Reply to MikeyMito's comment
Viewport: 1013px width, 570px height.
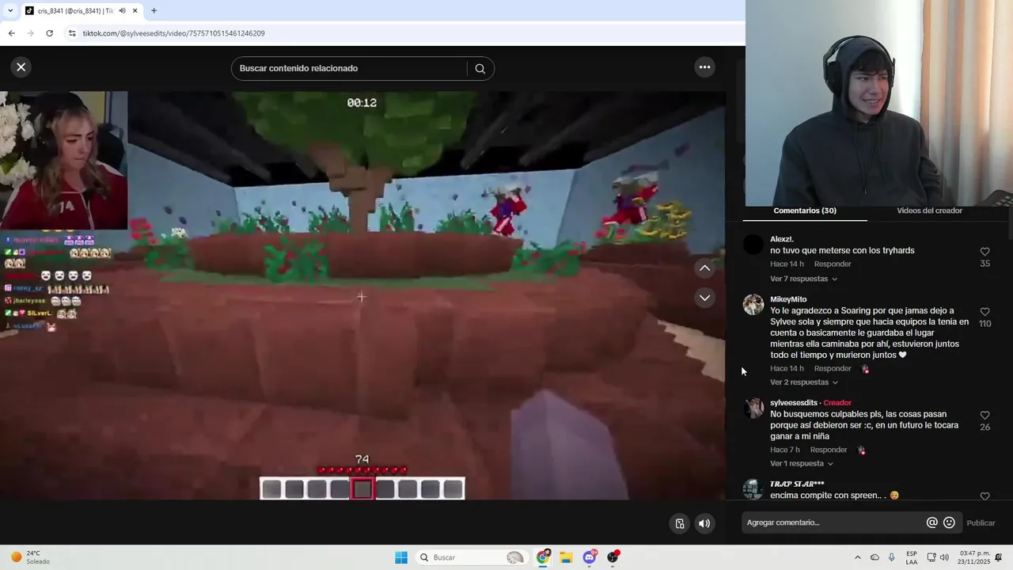(833, 368)
